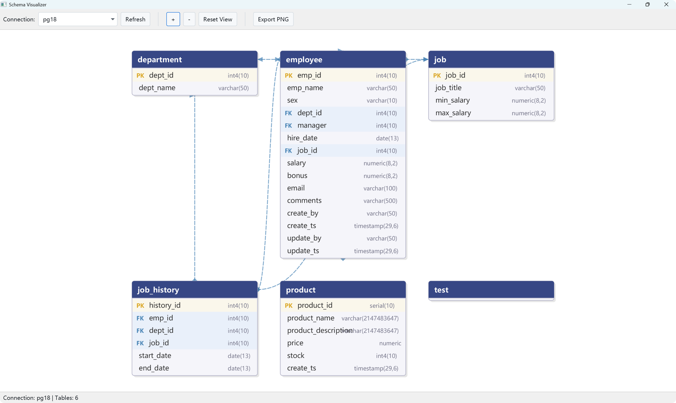Export diagram with Export PNG button
Screen dimensions: 676x403
tap(273, 19)
